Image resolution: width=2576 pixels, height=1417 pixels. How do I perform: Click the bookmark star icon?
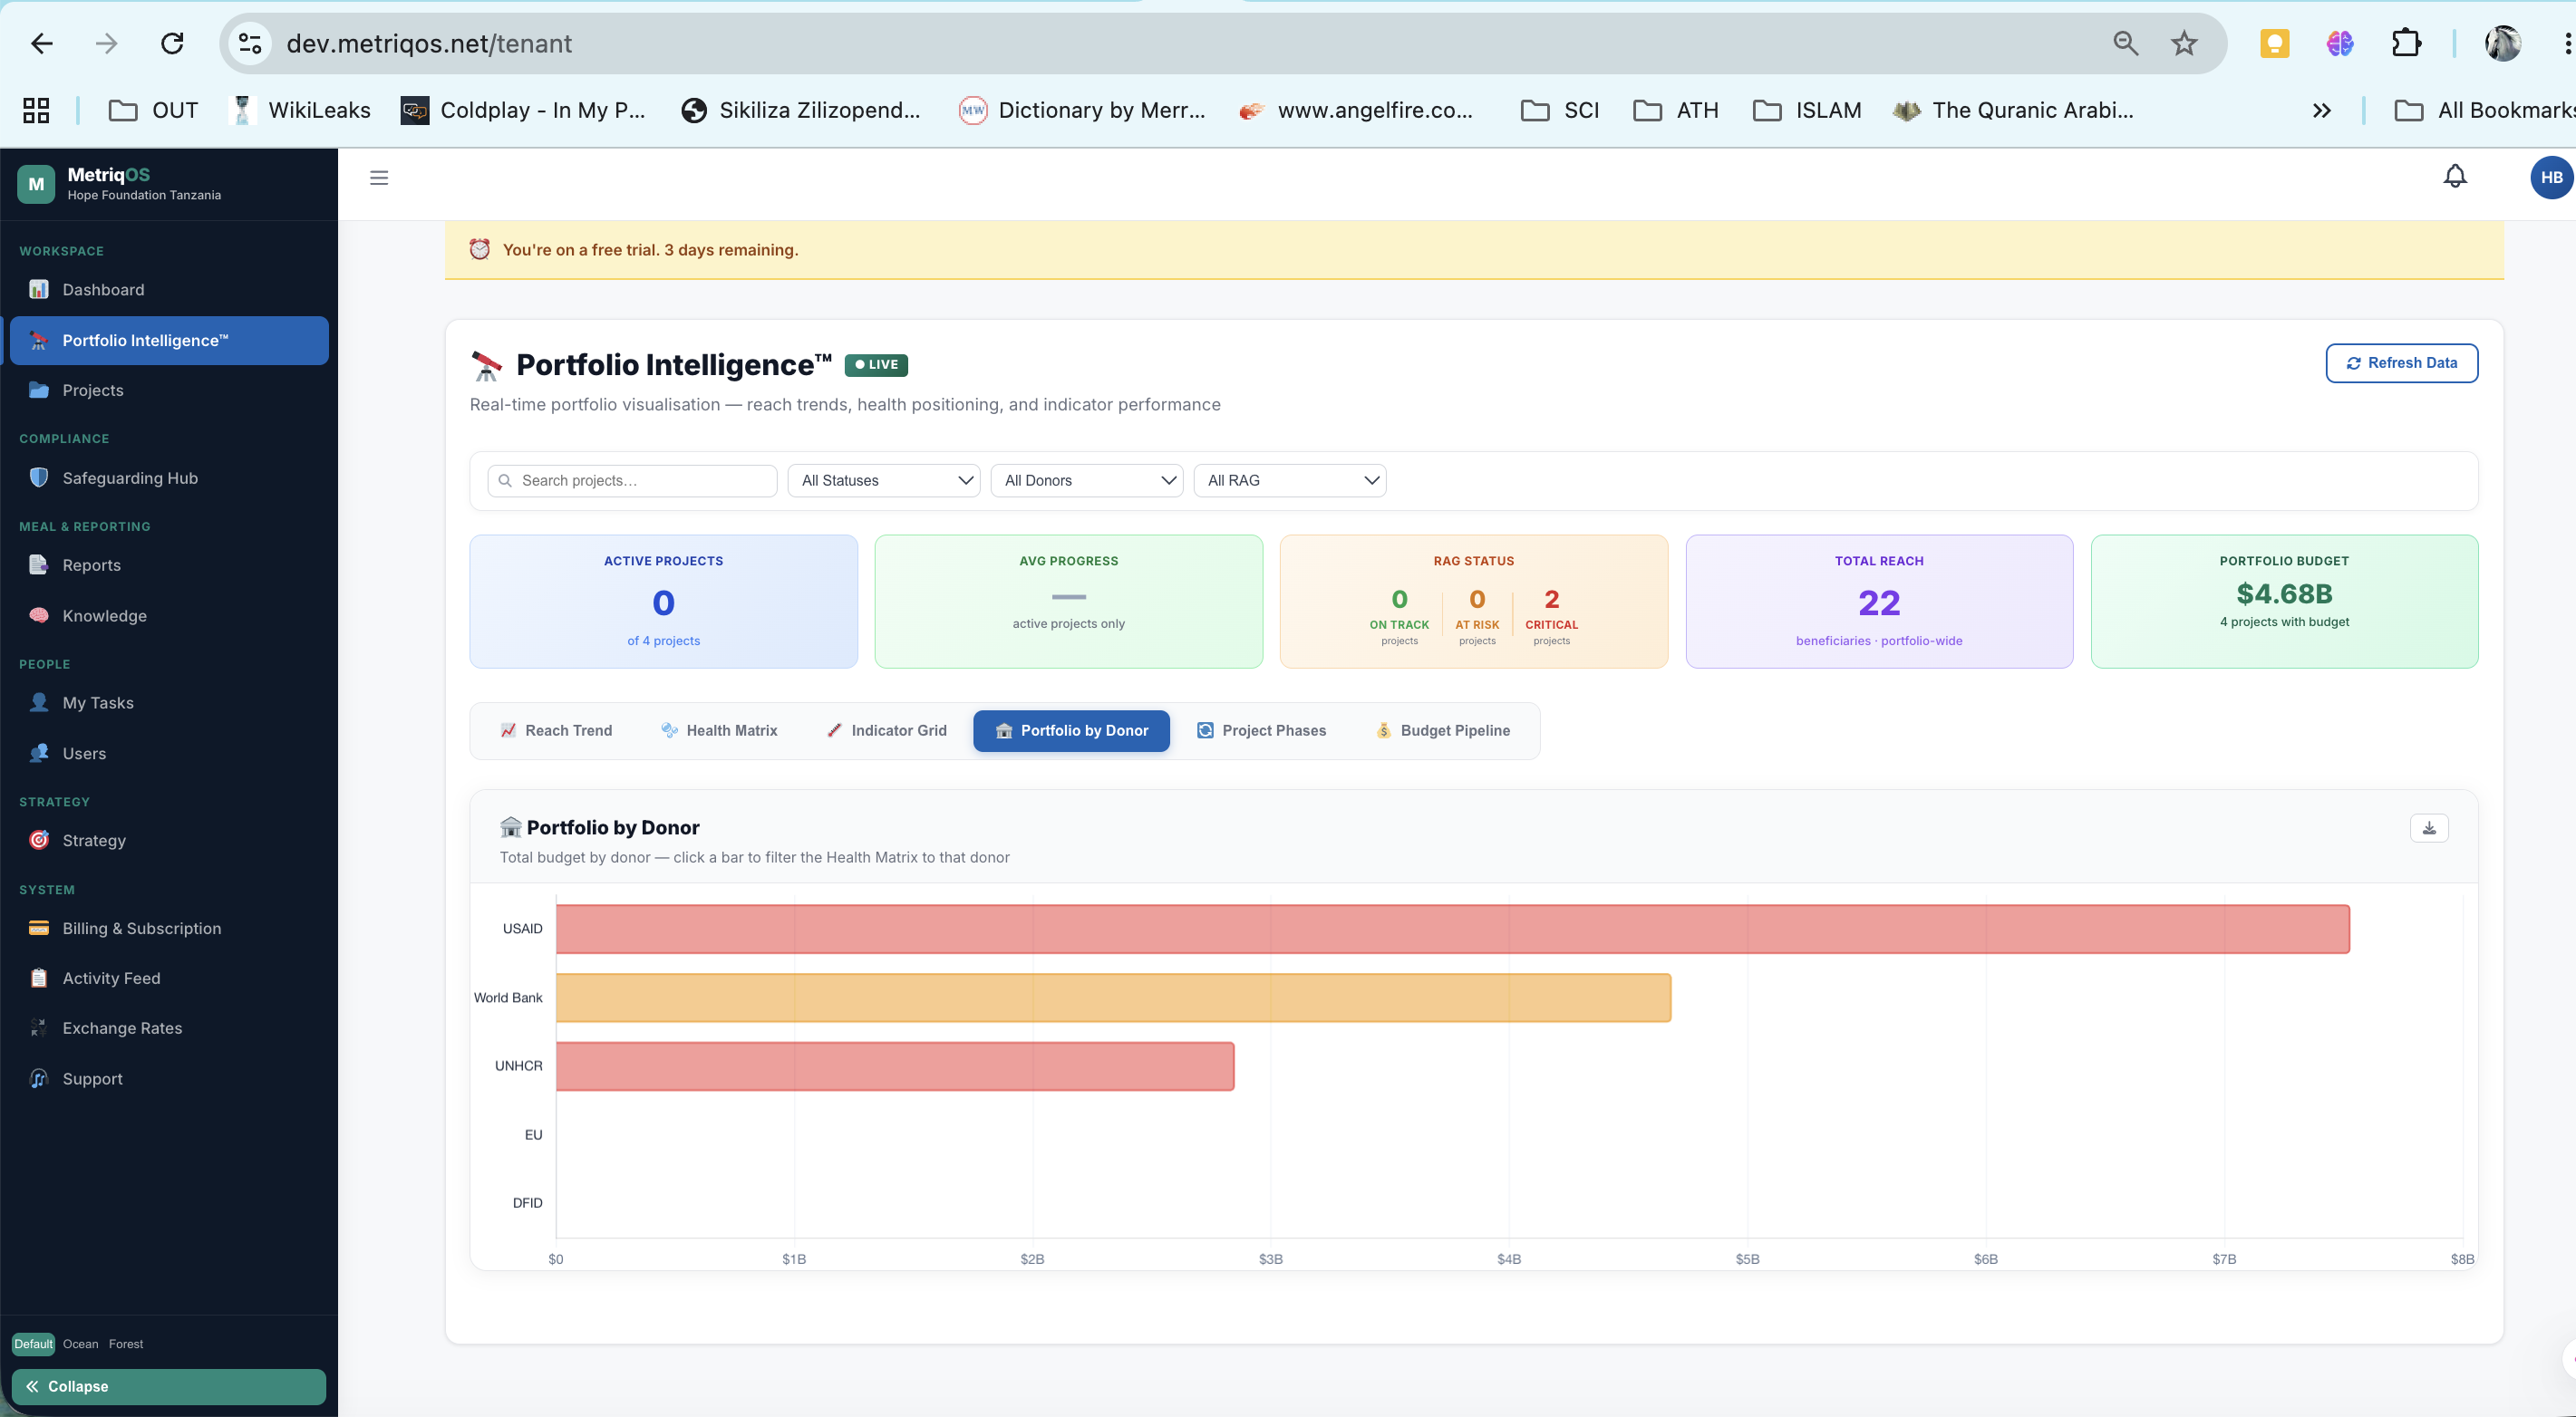coord(2184,43)
